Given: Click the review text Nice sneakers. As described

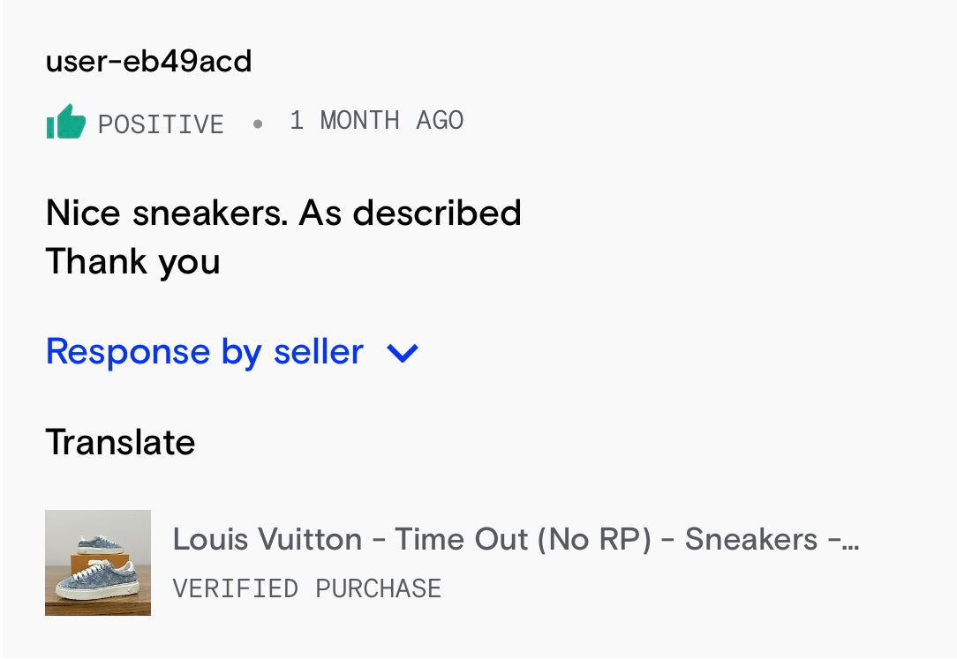Looking at the screenshot, I should pos(283,213).
